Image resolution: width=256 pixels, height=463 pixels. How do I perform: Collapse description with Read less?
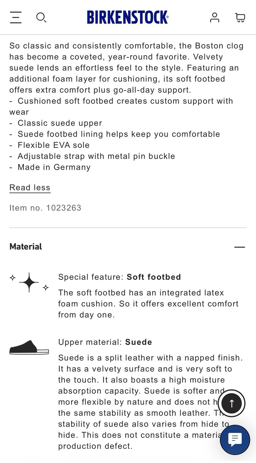tap(30, 188)
